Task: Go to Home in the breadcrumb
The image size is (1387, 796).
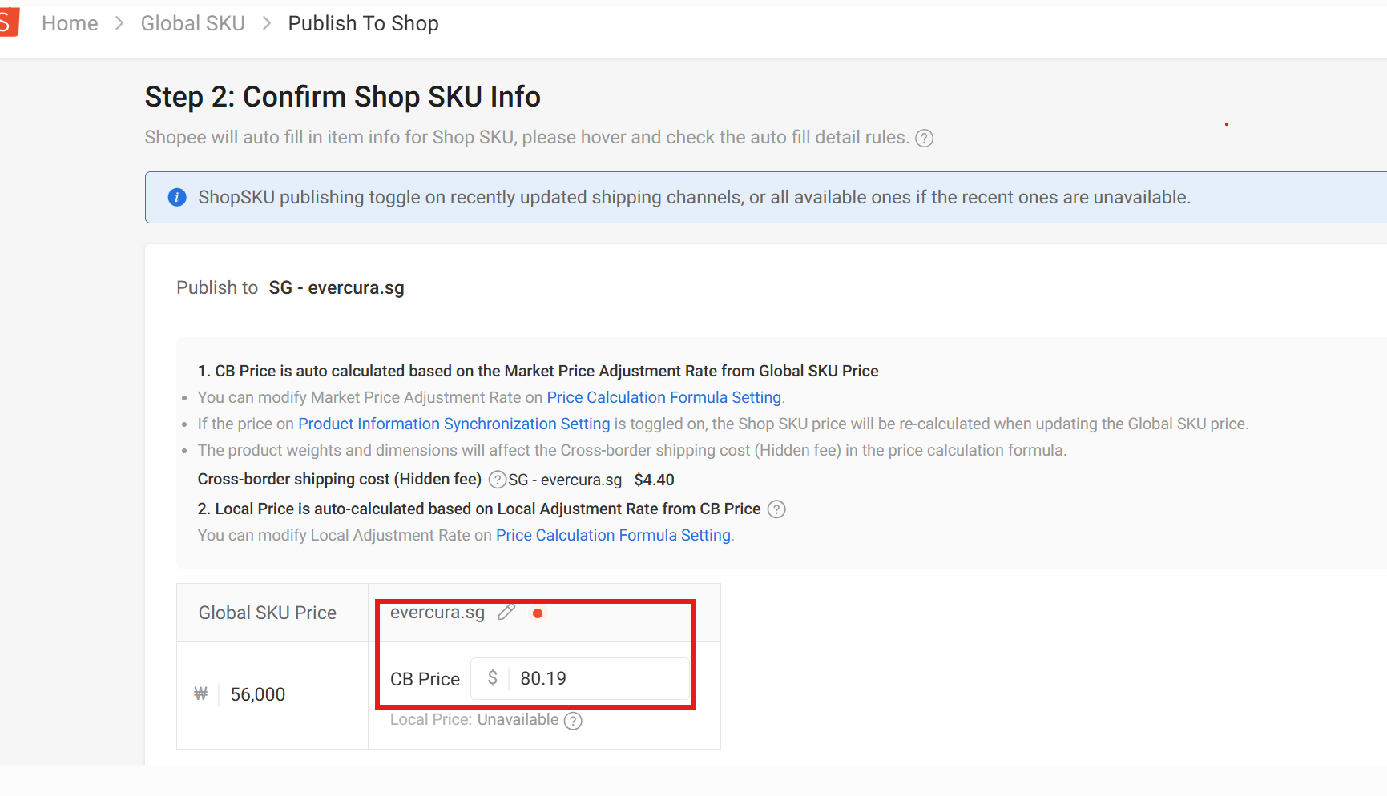Action: (70, 23)
